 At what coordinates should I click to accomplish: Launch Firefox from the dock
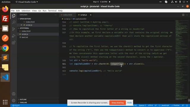pyautogui.click(x=5, y=9)
